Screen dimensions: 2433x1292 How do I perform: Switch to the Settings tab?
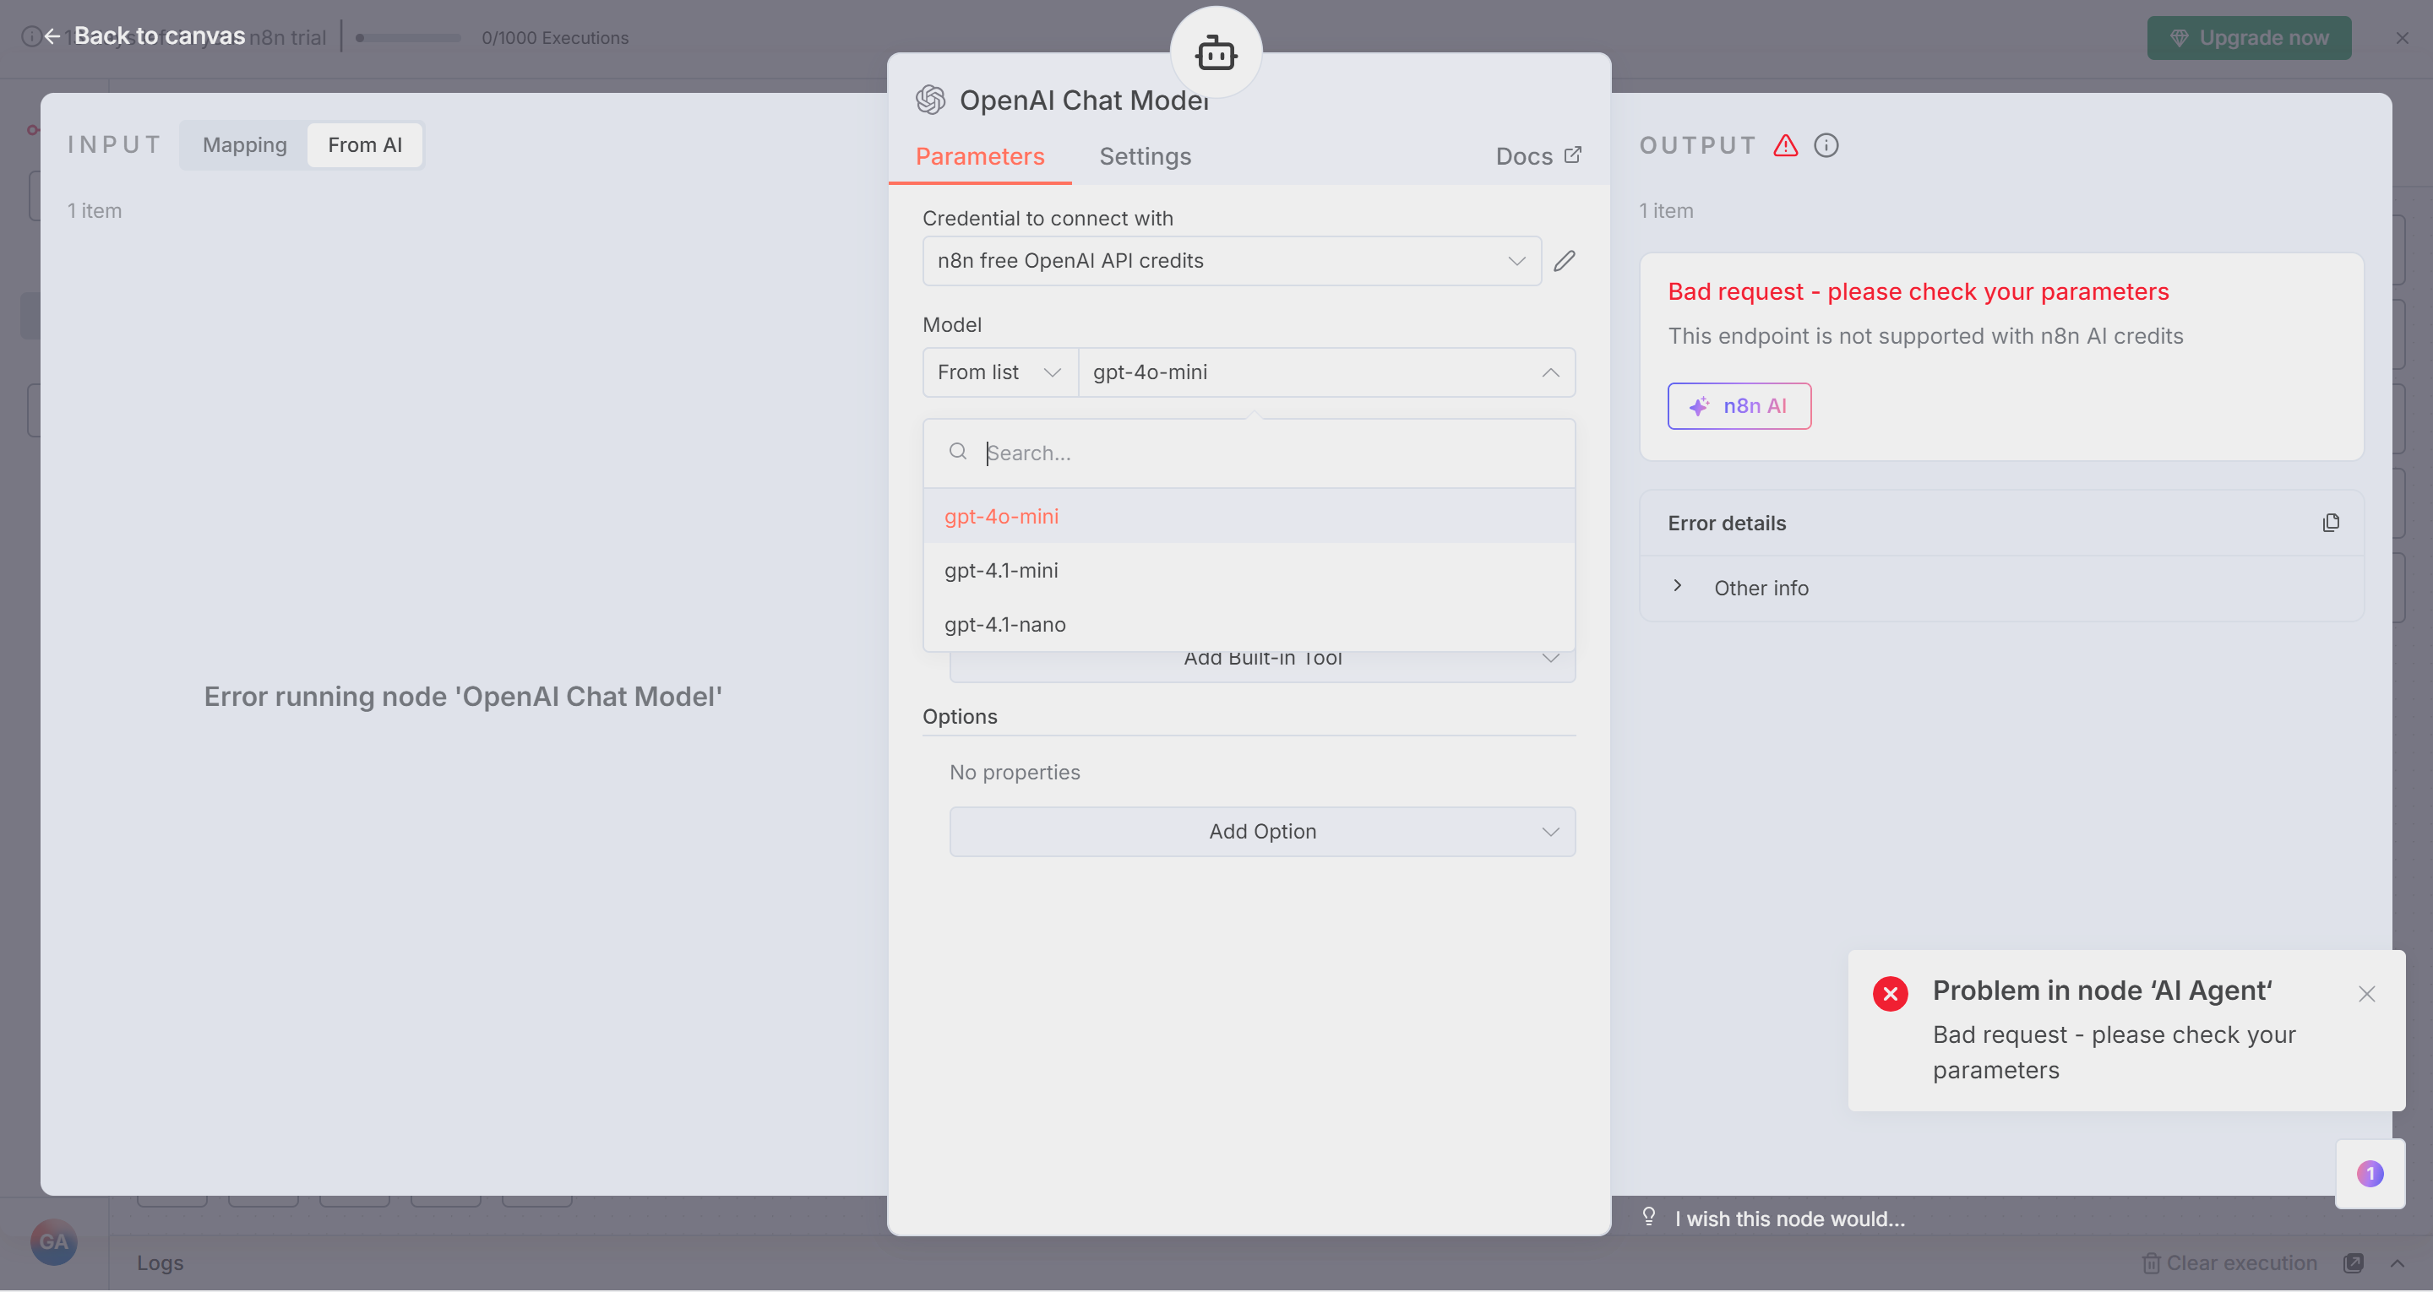[x=1145, y=156]
